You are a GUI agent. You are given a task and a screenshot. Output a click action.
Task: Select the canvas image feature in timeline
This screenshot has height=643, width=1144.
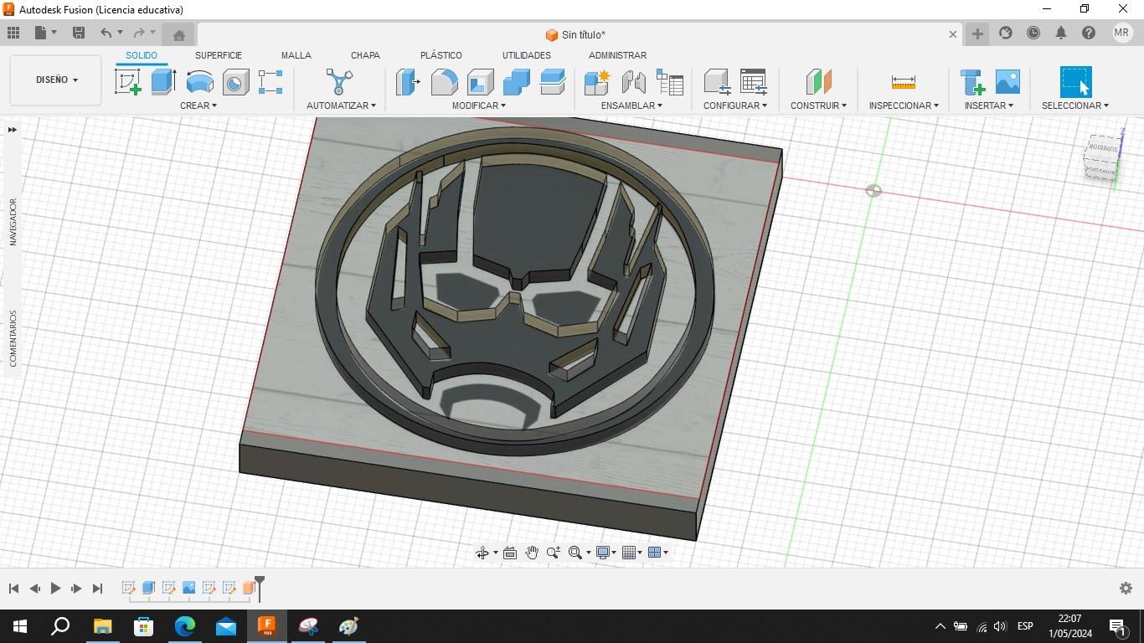tap(188, 588)
